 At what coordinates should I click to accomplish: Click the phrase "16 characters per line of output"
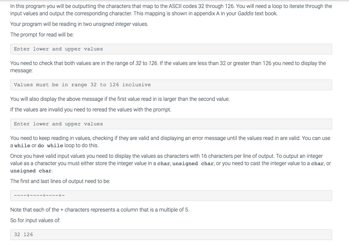click(x=238, y=156)
